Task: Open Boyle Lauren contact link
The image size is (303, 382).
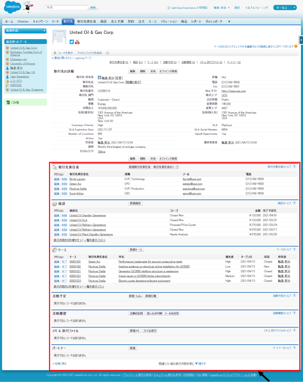Action: [x=77, y=179]
